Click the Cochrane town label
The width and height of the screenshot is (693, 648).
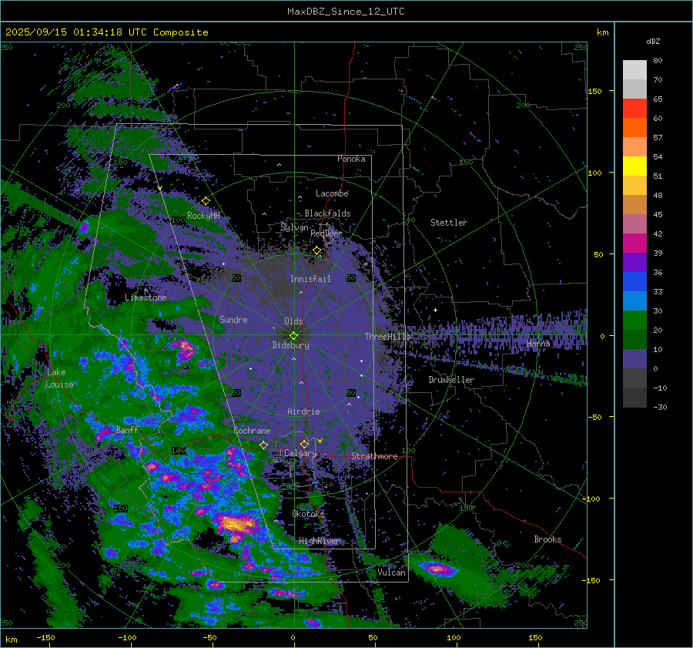click(252, 431)
